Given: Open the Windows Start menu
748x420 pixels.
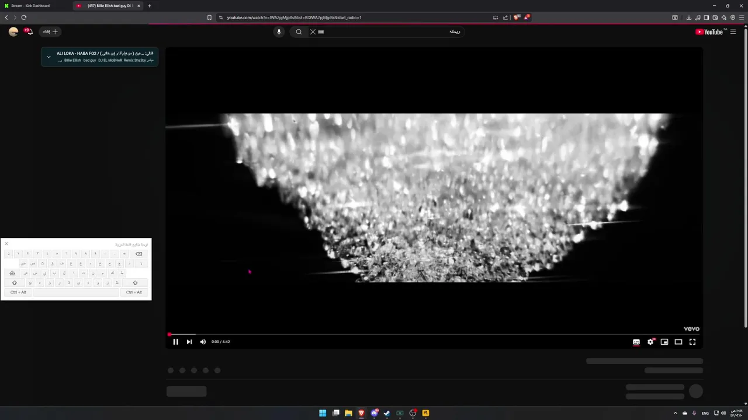Looking at the screenshot, I should tap(323, 413).
